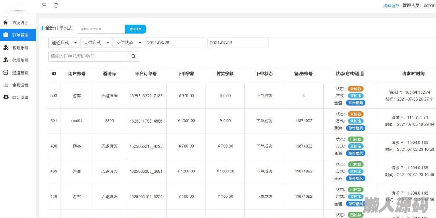Click the 金额设置 money icon
Viewport: 436px width, 218px height.
click(6, 85)
